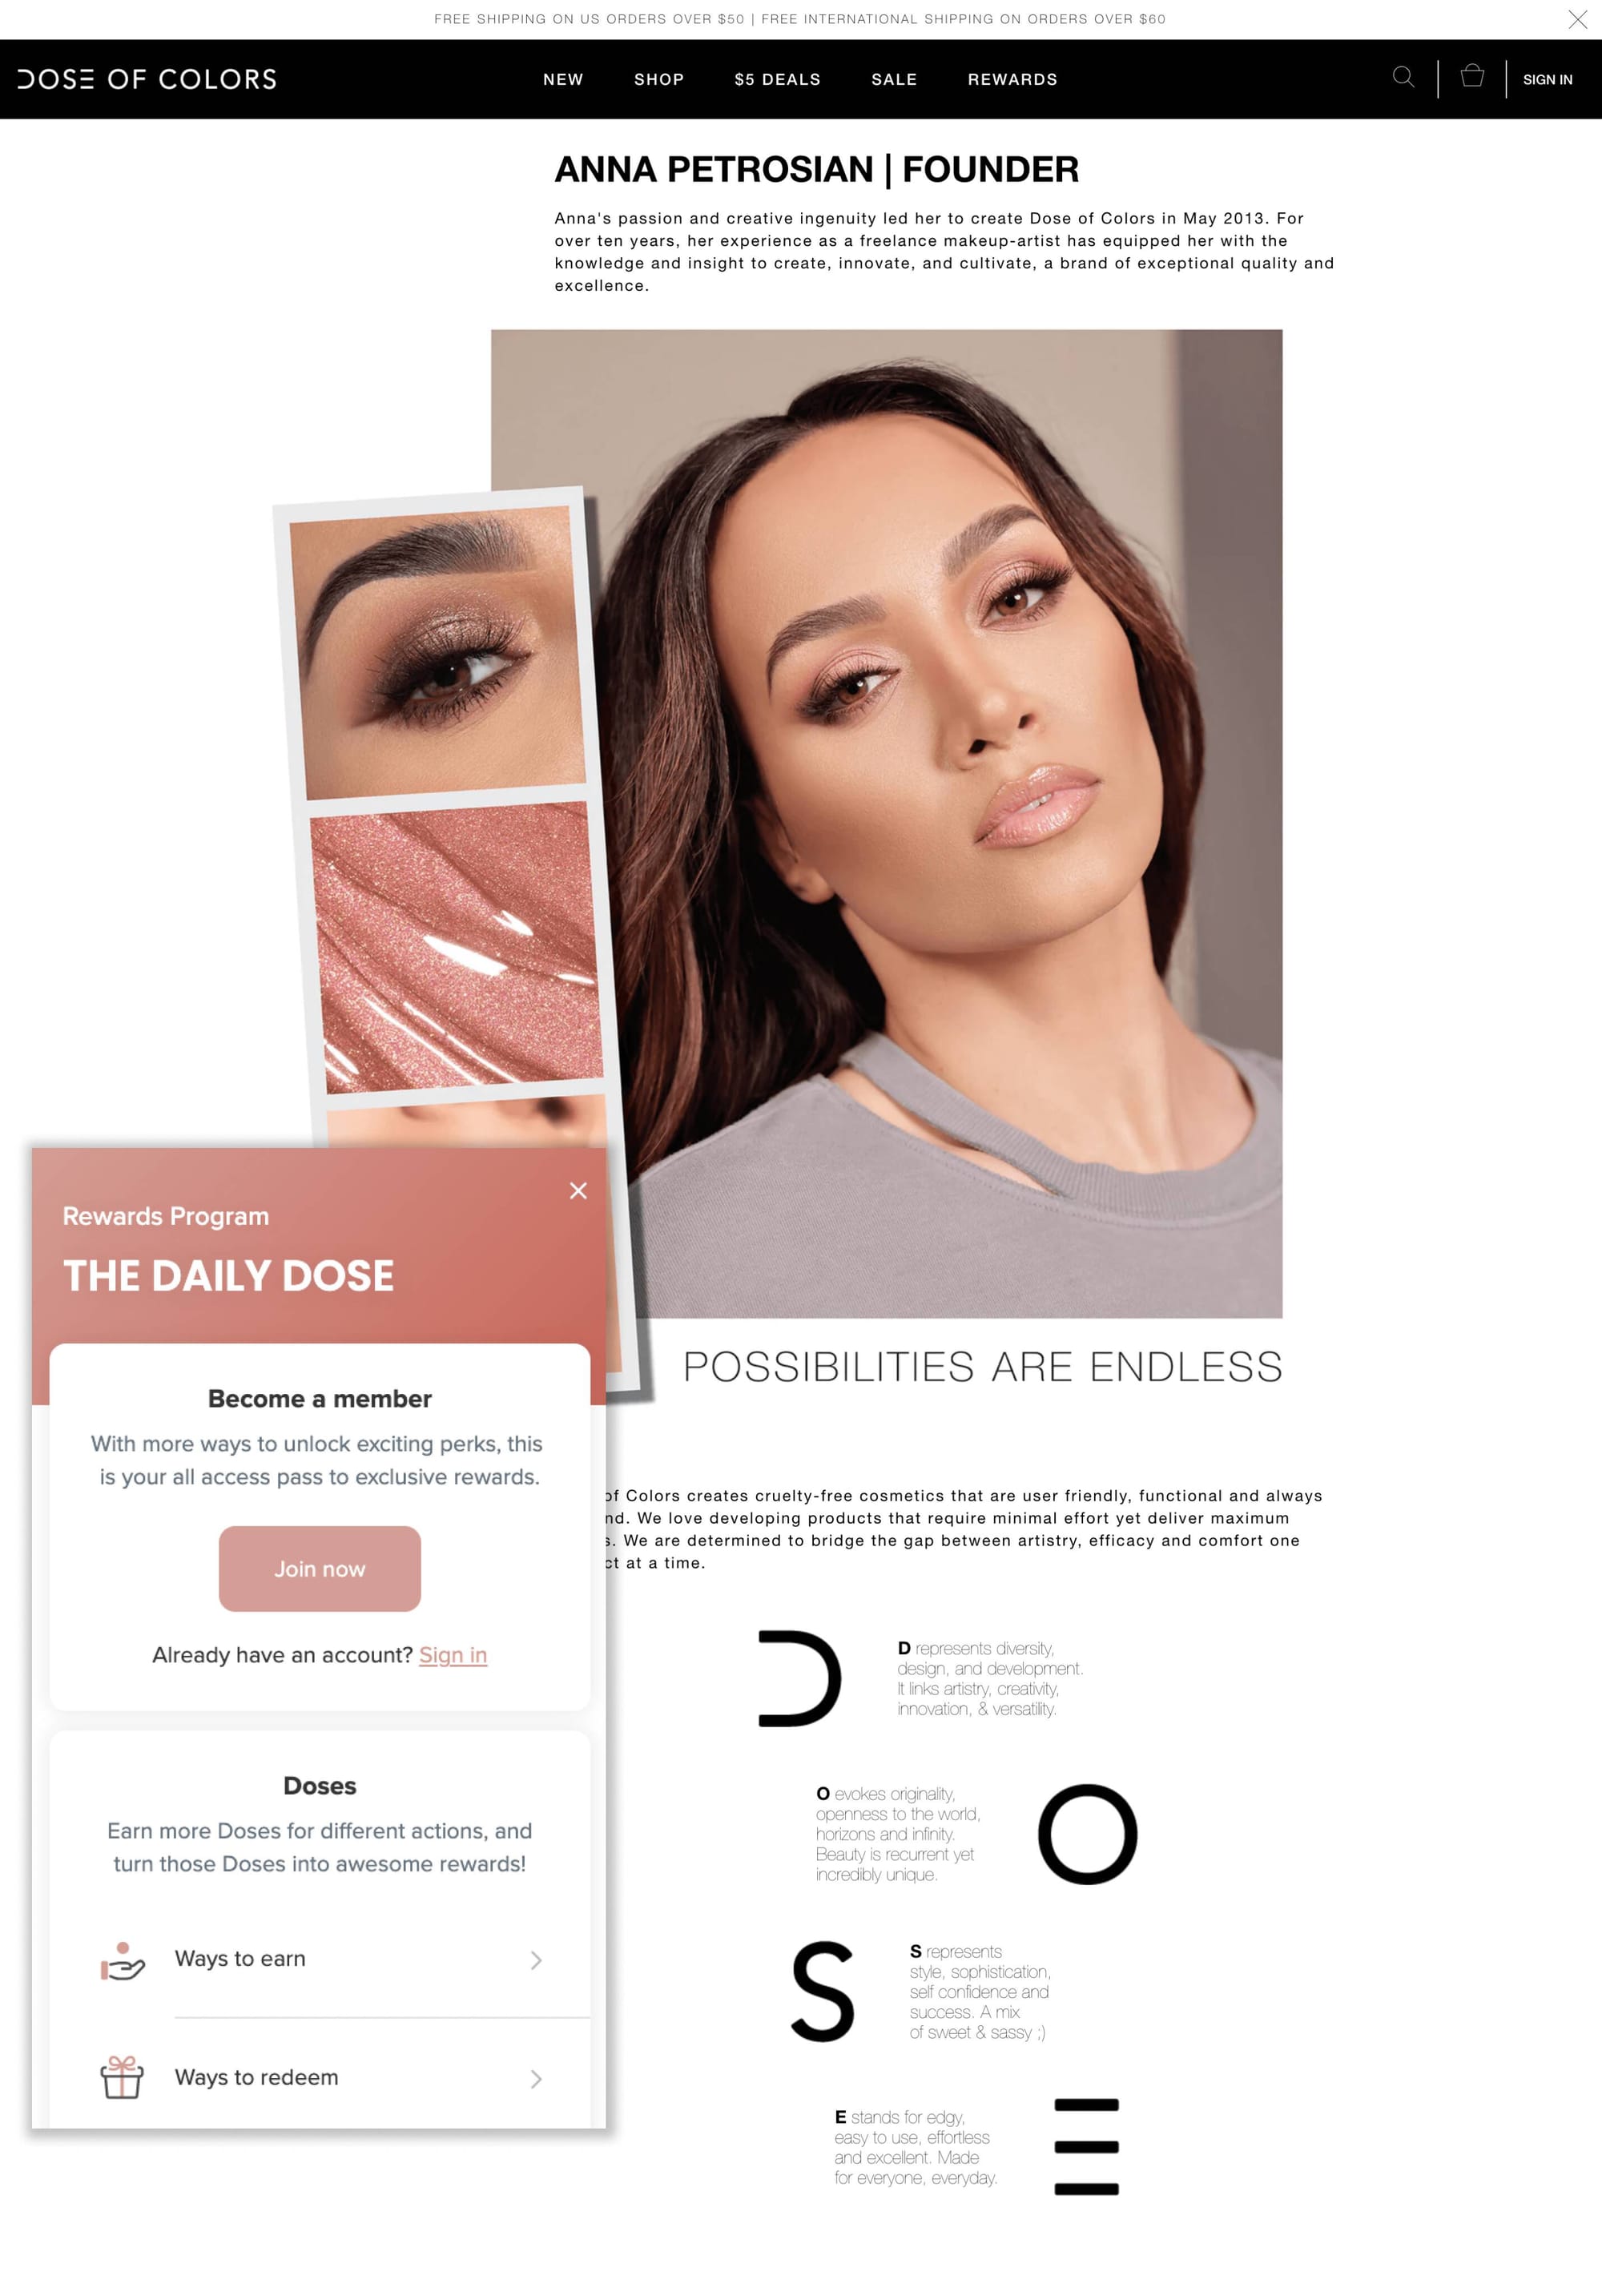Click the shopping bag icon

(1473, 79)
